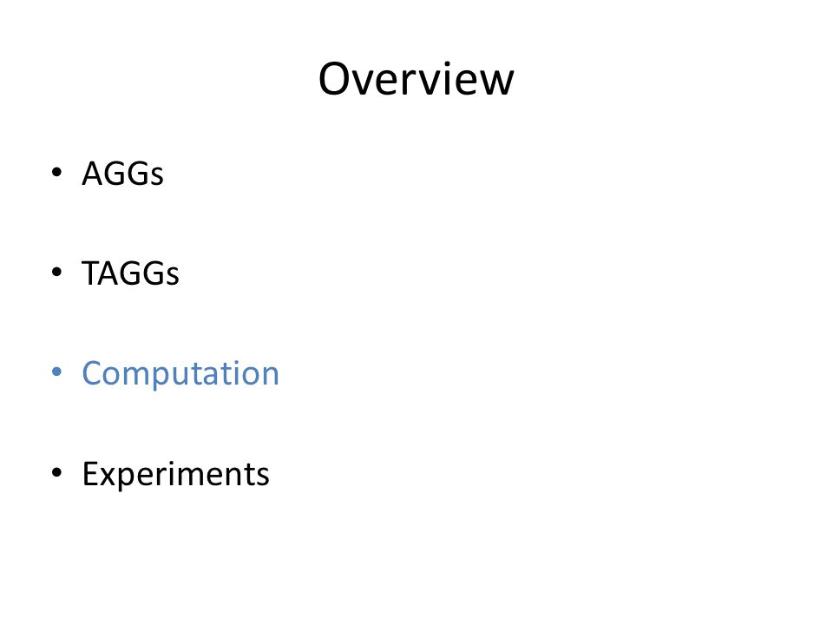Viewport: 833px width, 625px height.
Task: Place cursor in the word Overview
Action: (x=416, y=79)
